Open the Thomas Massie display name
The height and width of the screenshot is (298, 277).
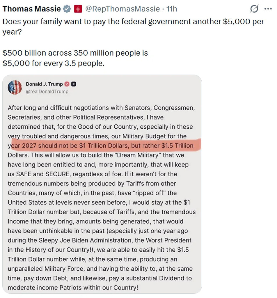point(32,9)
